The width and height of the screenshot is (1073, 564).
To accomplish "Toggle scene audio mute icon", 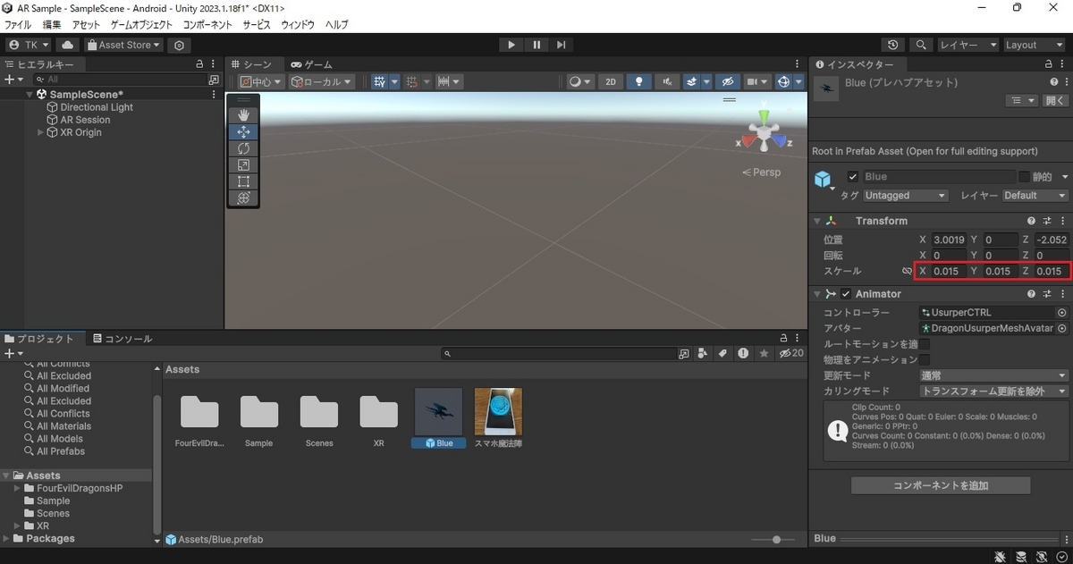I will point(666,81).
